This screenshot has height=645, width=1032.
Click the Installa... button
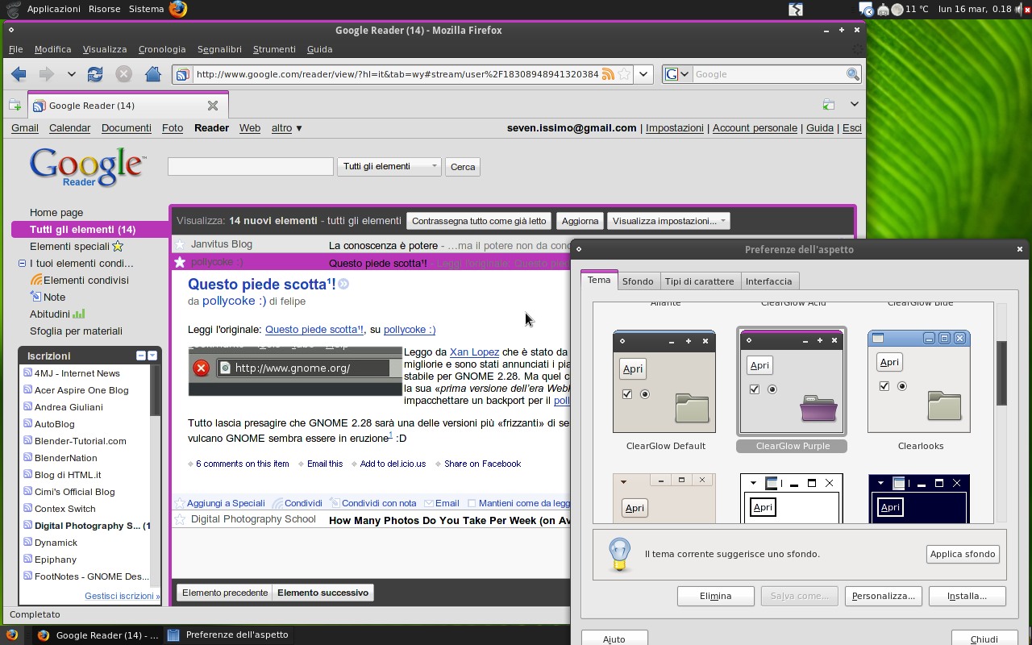(x=967, y=596)
